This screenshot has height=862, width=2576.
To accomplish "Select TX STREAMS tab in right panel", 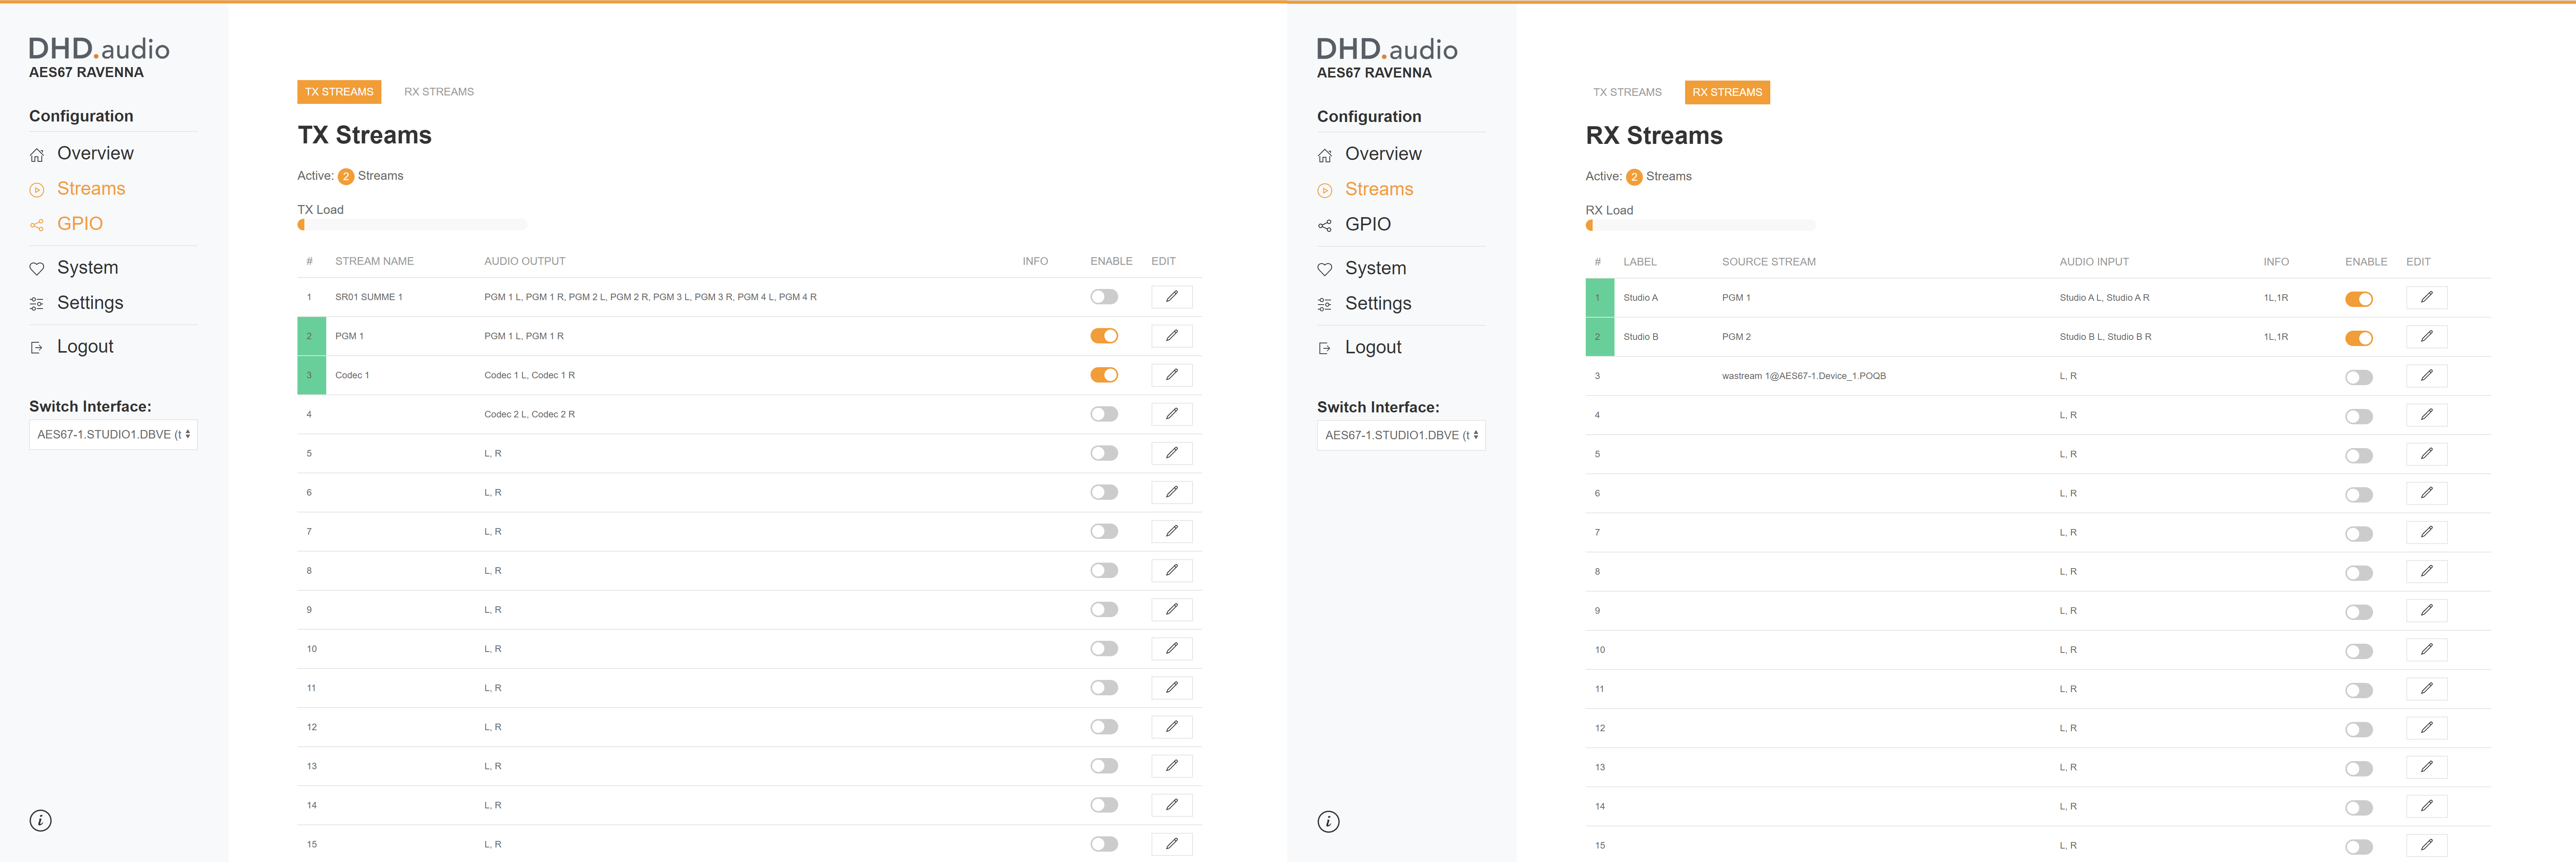I will pyautogui.click(x=1627, y=93).
